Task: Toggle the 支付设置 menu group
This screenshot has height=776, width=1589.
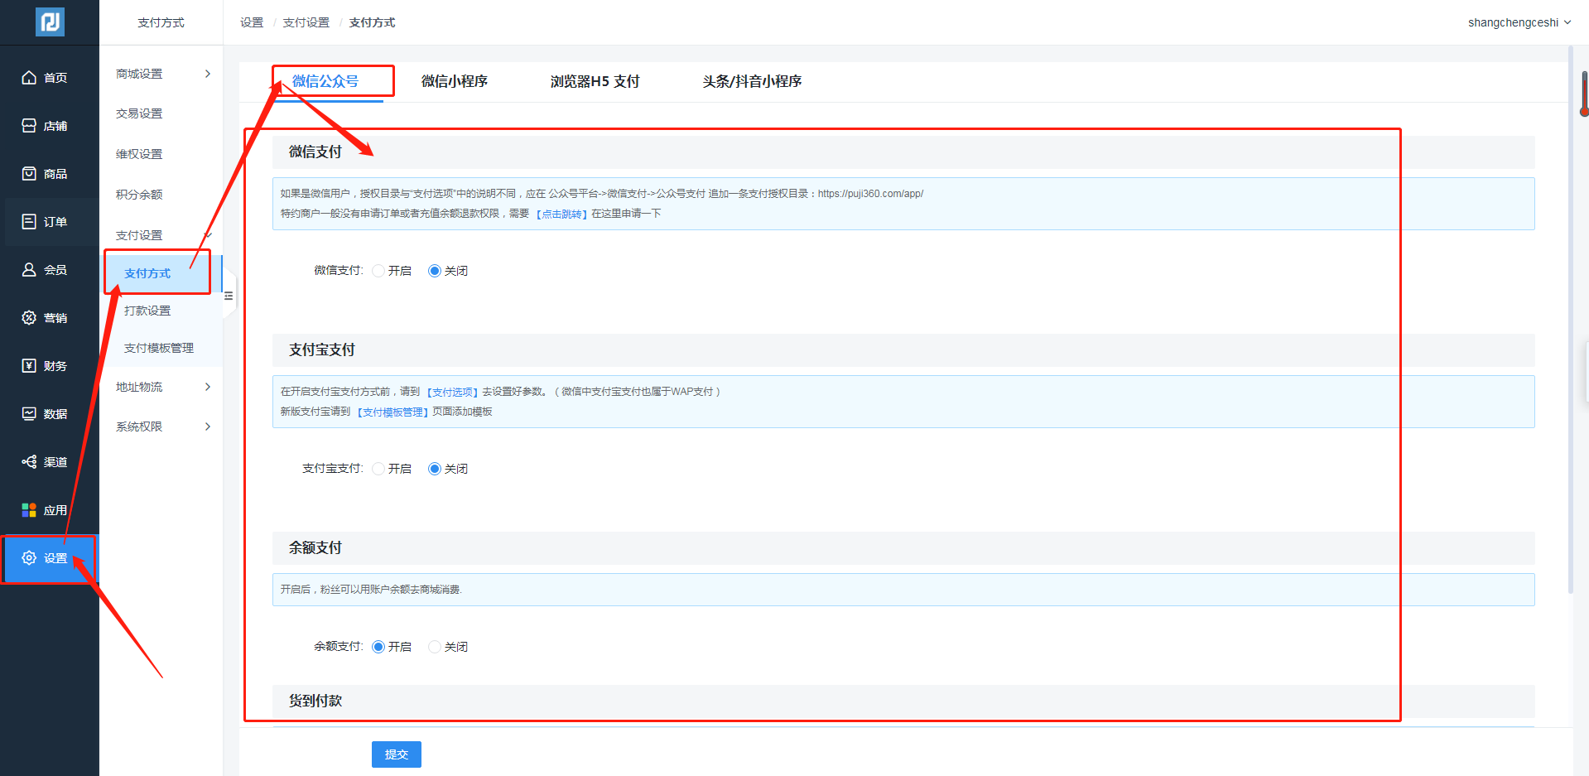Action: pyautogui.click(x=161, y=235)
